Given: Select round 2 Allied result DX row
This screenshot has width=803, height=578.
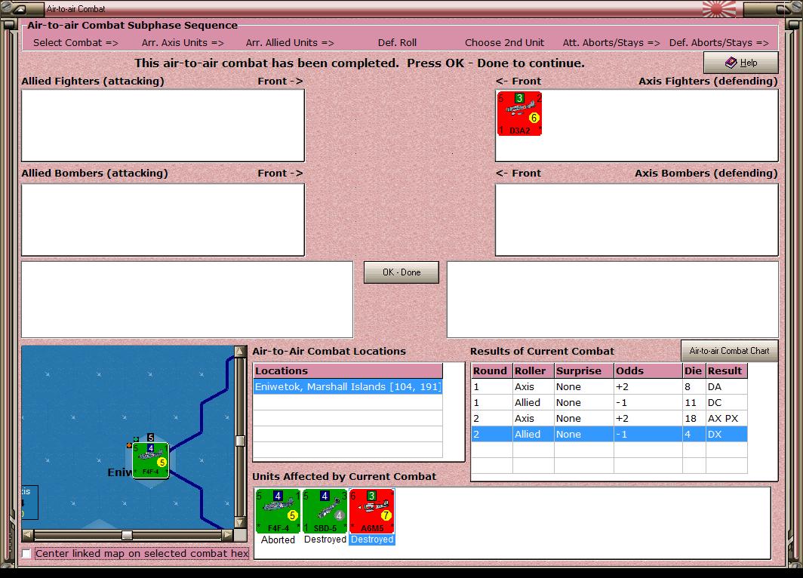Looking at the screenshot, I should click(609, 434).
